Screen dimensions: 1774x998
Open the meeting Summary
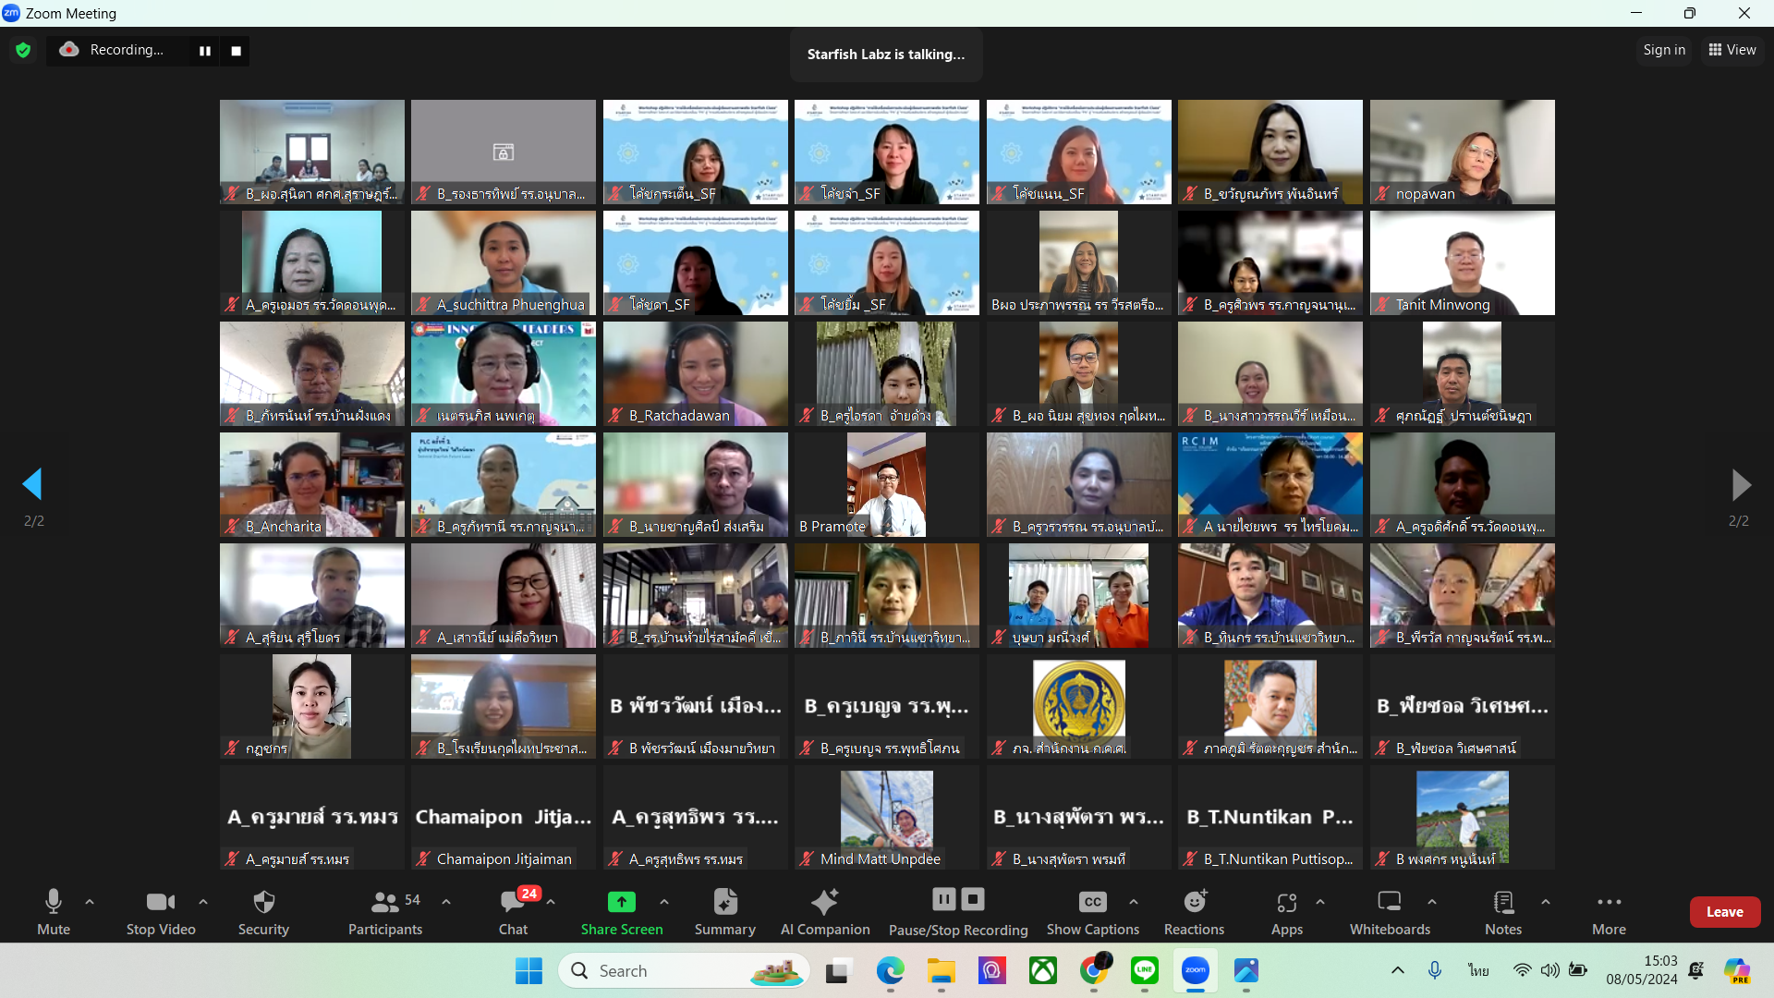(x=725, y=902)
